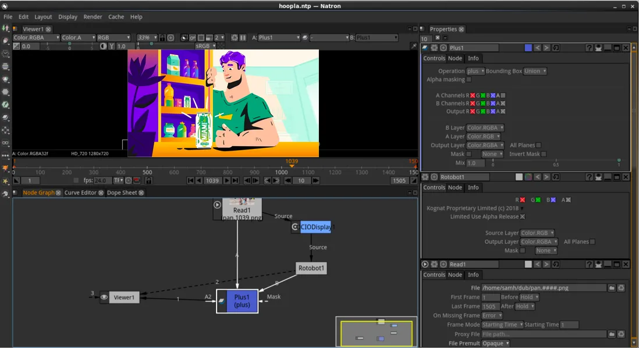Toggle Limited Use Alpha Release checkbox

click(523, 216)
